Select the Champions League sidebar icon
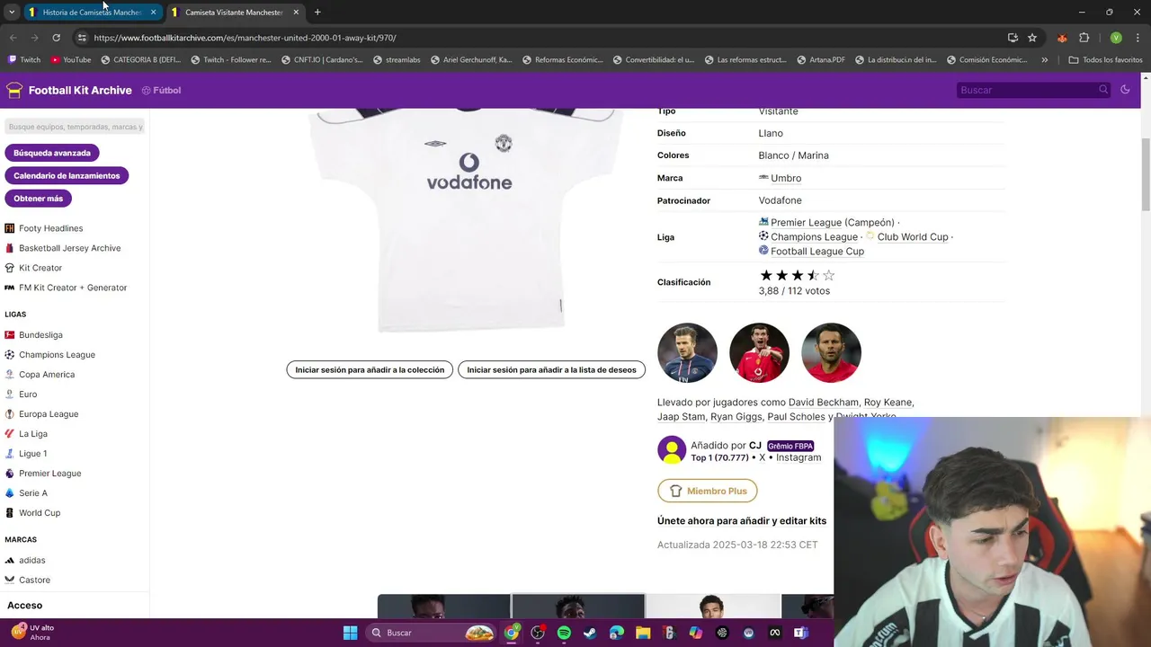This screenshot has width=1151, height=647. point(10,354)
